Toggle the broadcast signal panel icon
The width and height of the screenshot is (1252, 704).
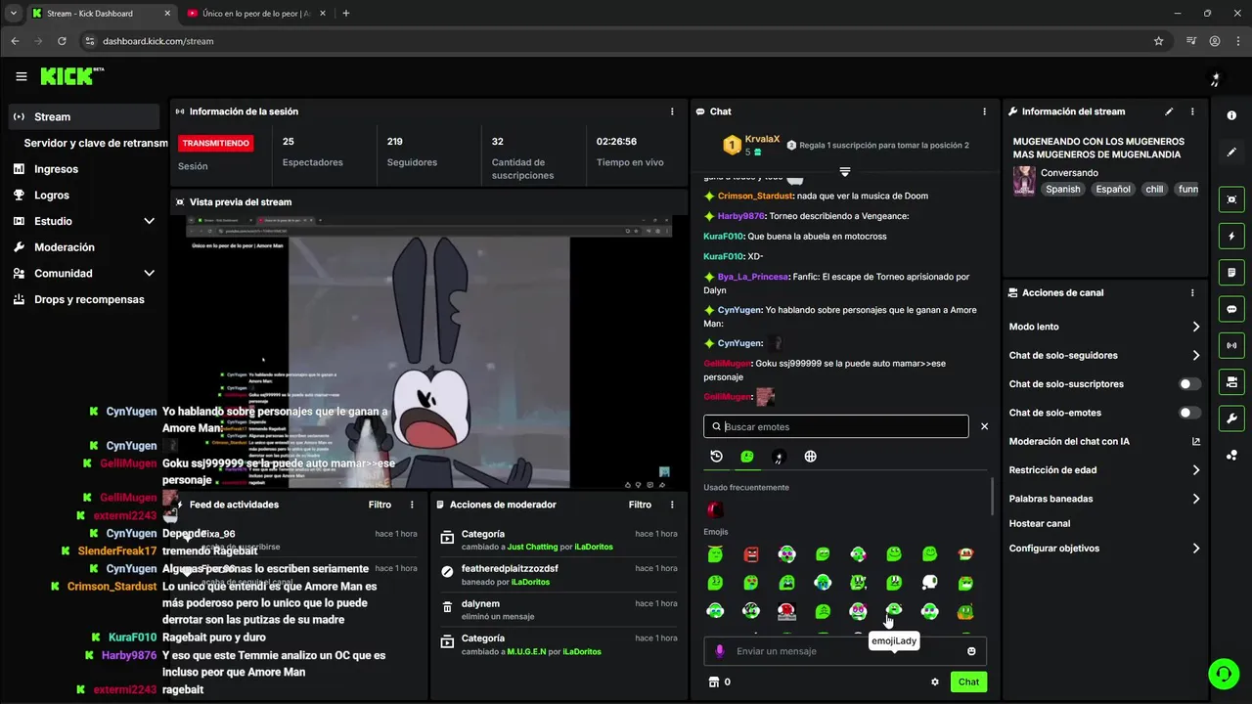pos(1231,345)
